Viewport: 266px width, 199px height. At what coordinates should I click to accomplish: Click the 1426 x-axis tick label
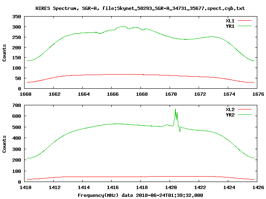[258, 187]
